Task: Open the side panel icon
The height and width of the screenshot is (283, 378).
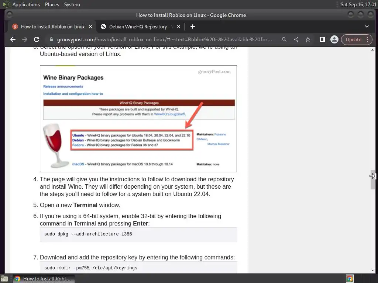Action: point(322,39)
